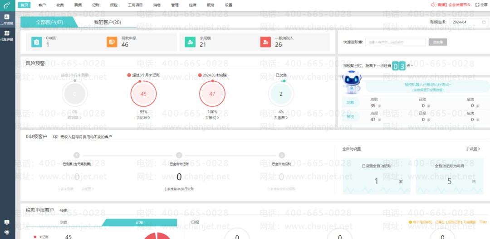This screenshot has height=239, width=490.
Task: Click the 报税机器人已帮您执行完毕 banner
Action: pyautogui.click(x=428, y=86)
